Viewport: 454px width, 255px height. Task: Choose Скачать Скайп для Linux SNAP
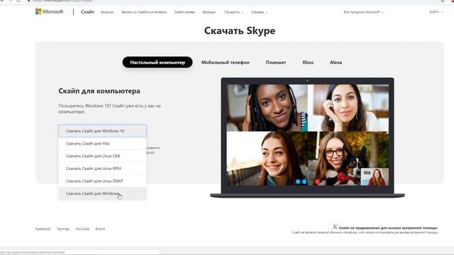(102, 181)
